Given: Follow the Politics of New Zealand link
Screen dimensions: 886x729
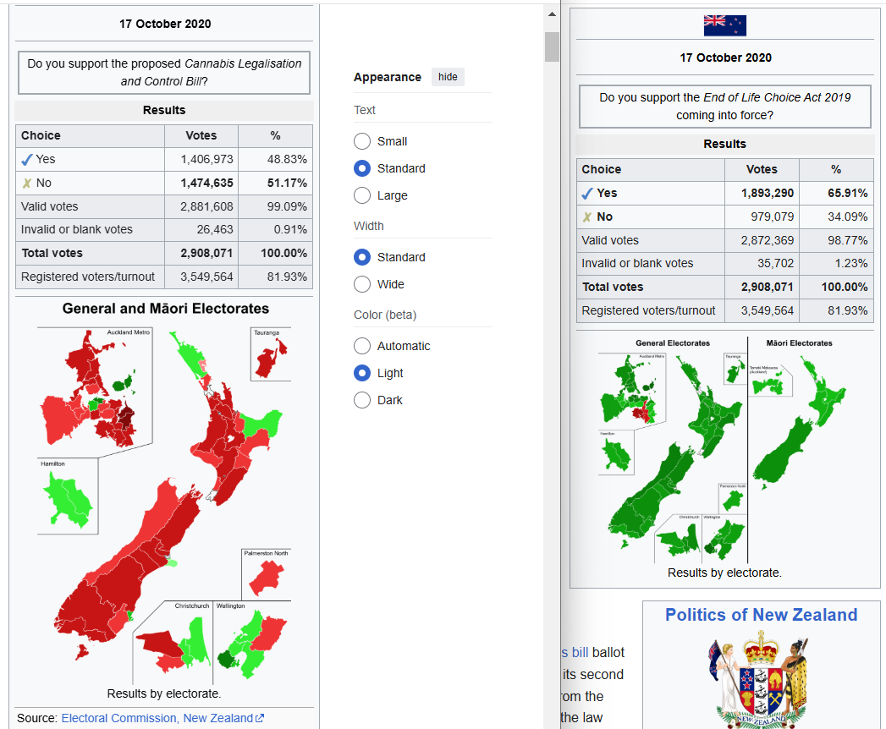Looking at the screenshot, I should 761,614.
